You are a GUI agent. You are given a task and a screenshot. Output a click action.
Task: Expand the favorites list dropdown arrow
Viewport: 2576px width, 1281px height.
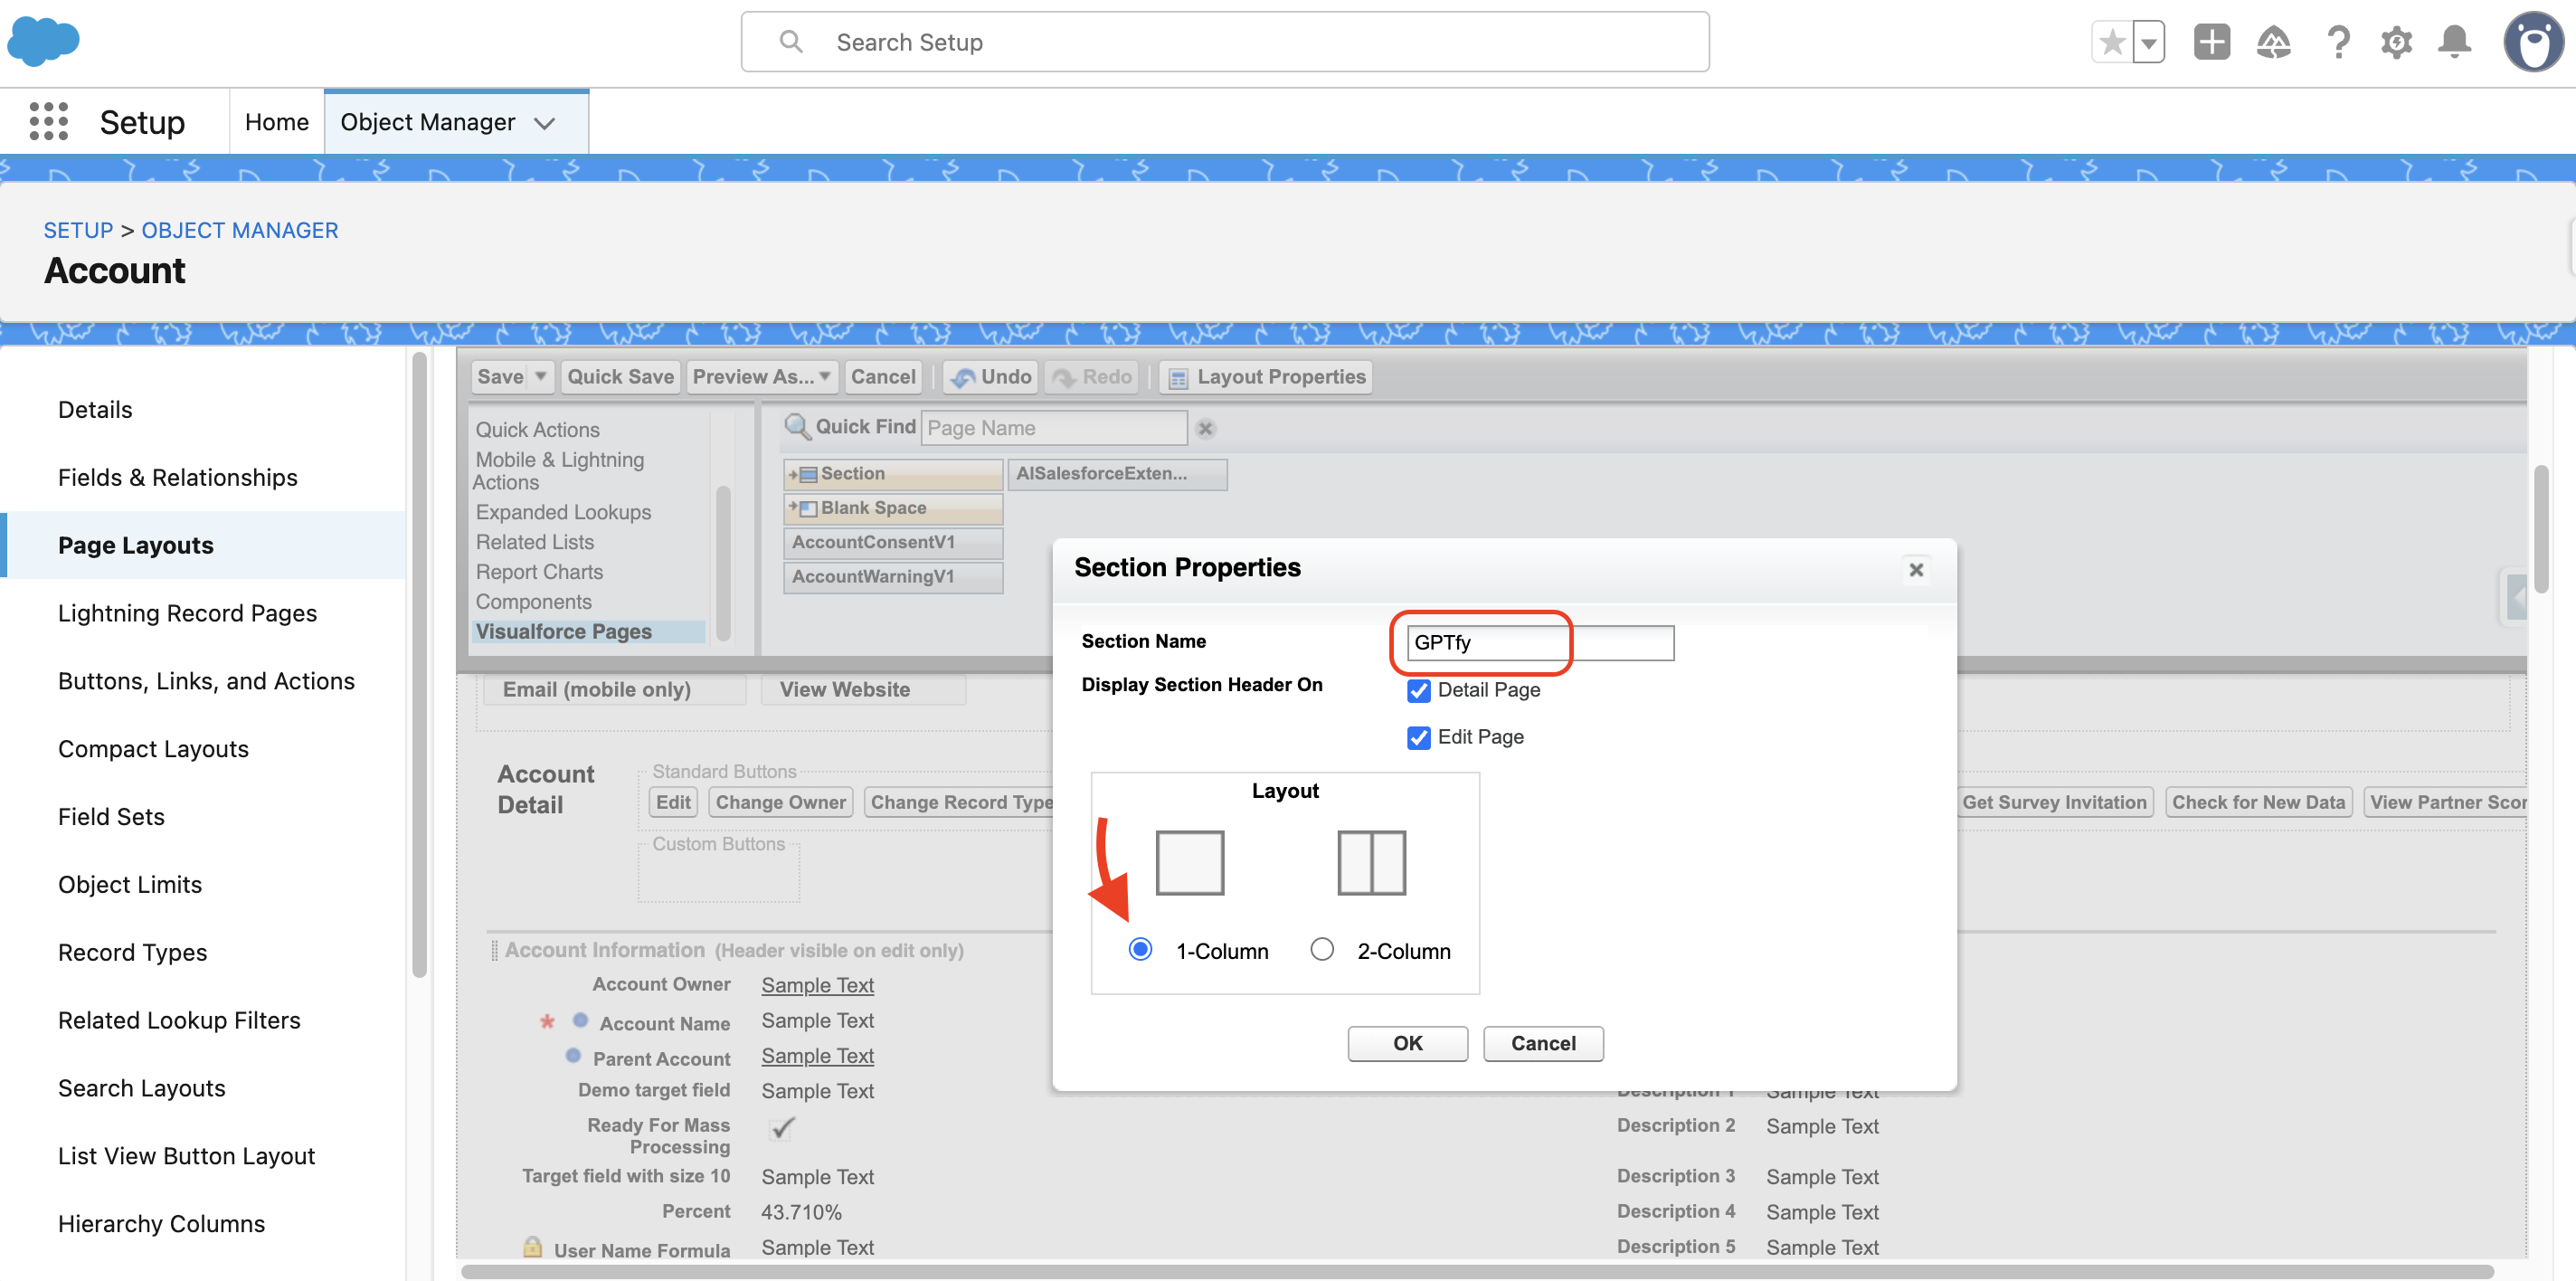pos(2149,42)
